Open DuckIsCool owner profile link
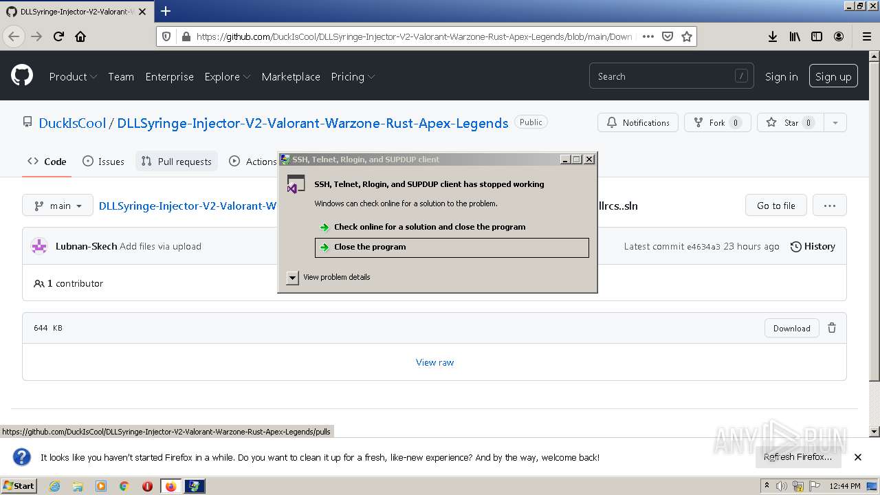This screenshot has height=495, width=880. point(72,123)
